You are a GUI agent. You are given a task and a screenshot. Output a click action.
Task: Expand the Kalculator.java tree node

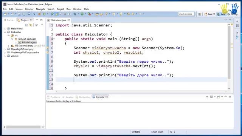point(16,42)
